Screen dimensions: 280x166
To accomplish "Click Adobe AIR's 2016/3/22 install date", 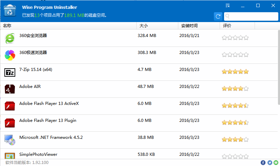I will point(189,87).
